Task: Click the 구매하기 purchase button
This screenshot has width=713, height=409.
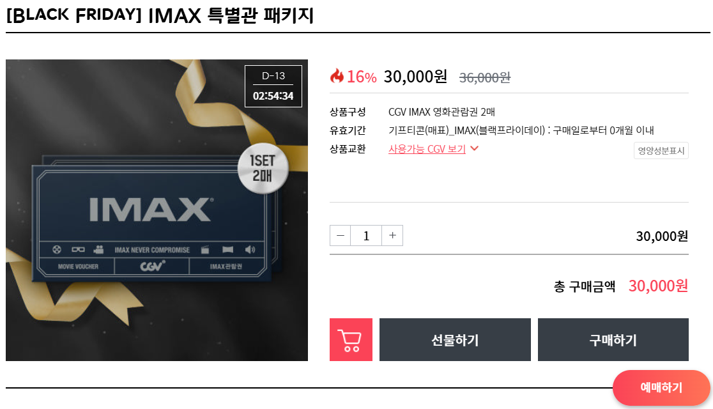Action: [613, 339]
